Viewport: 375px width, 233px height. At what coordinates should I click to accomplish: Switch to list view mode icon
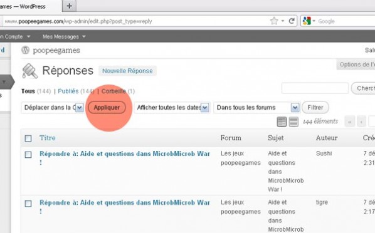pyautogui.click(x=282, y=122)
